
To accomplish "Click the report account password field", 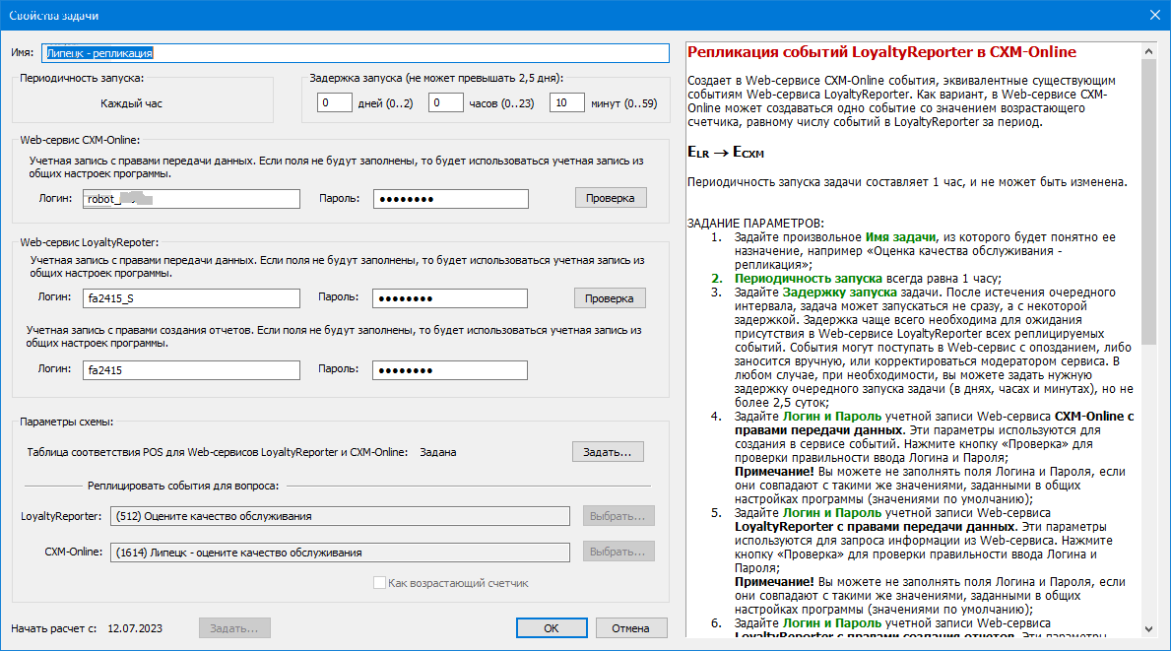I will pyautogui.click(x=450, y=370).
